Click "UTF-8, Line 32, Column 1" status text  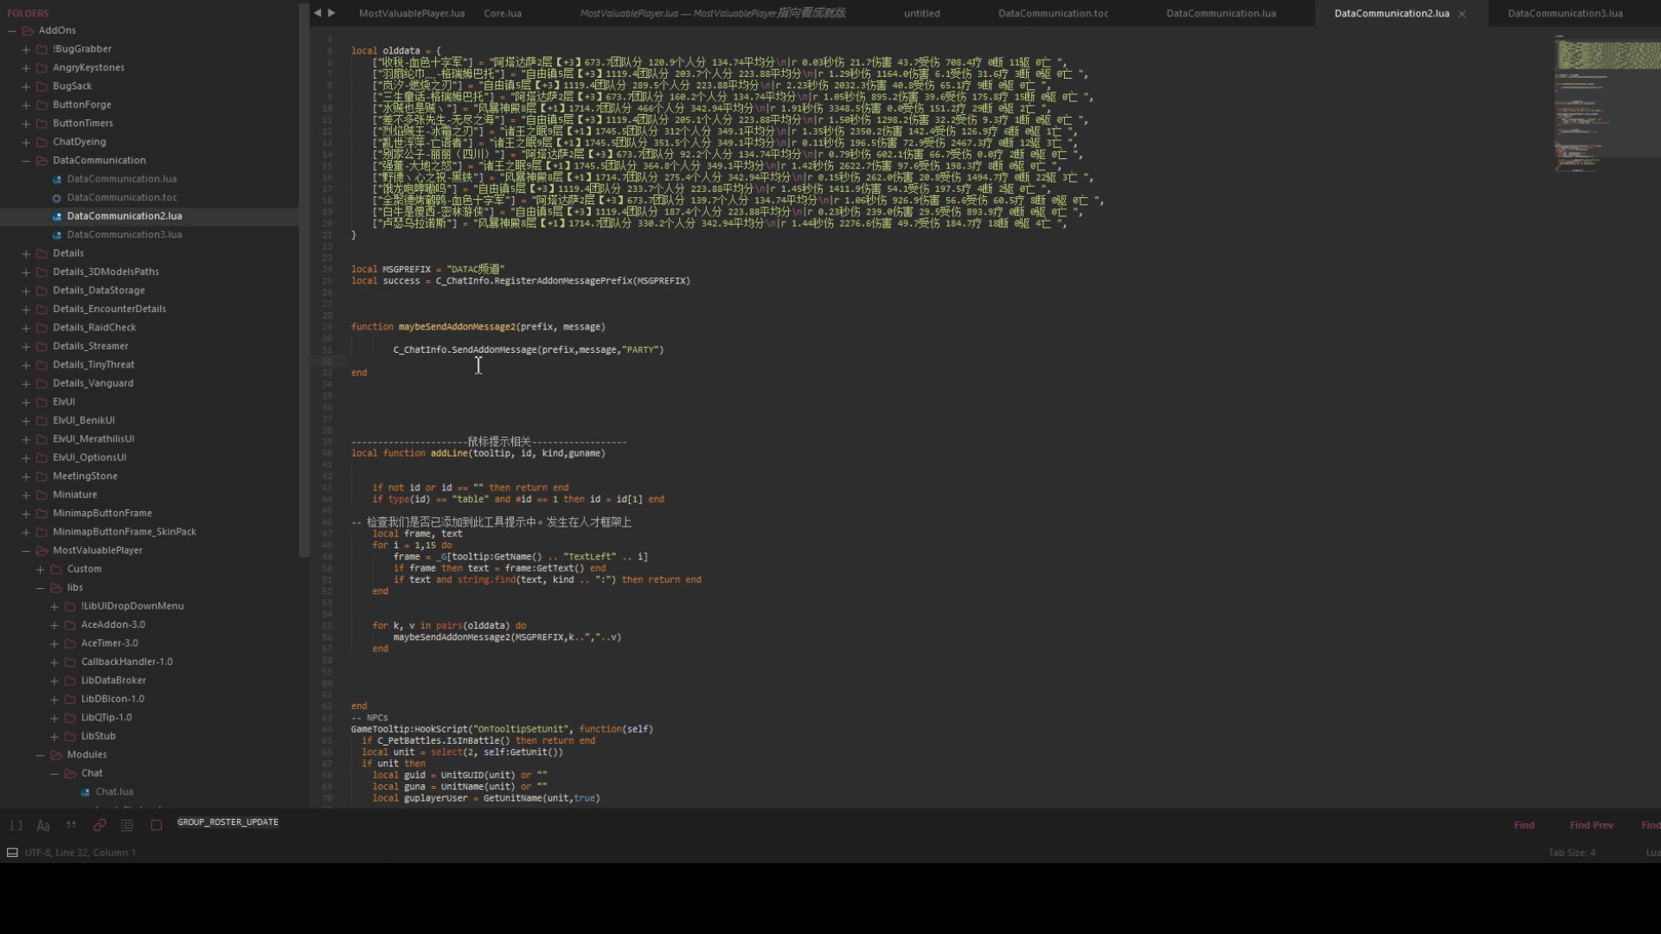coord(80,853)
